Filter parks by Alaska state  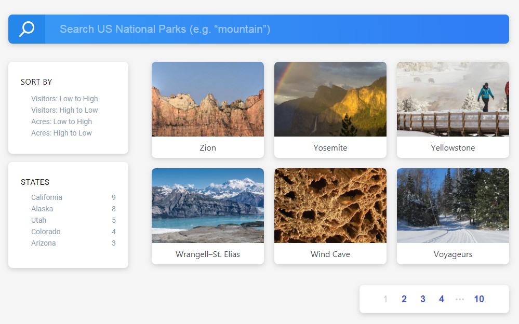pos(42,209)
